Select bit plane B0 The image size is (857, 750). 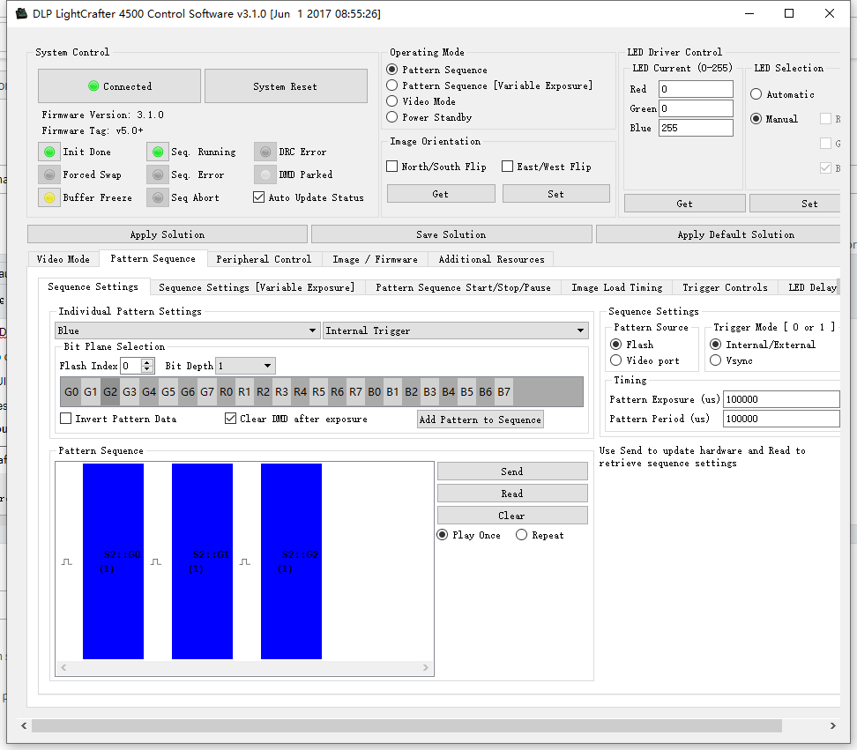tap(375, 391)
